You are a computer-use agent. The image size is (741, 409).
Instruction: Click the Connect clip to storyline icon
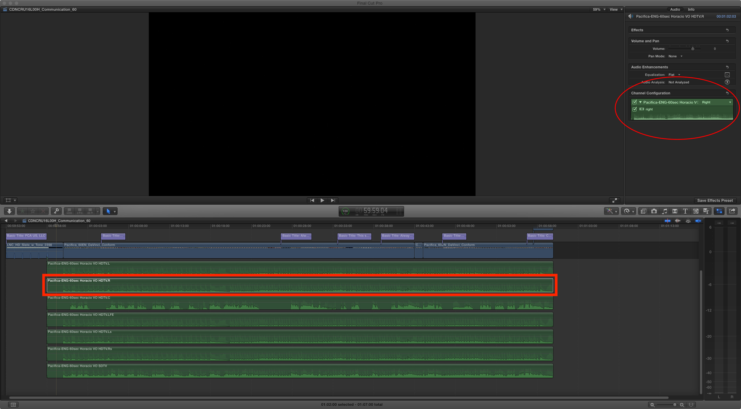point(69,211)
